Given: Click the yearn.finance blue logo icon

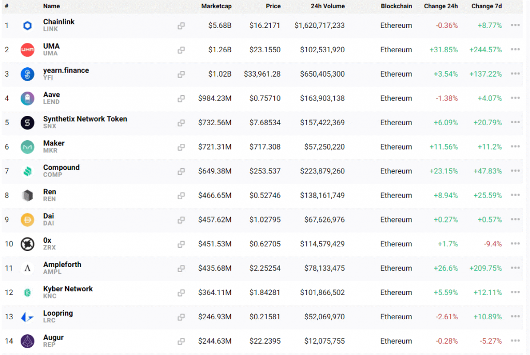Looking at the screenshot, I should point(27,74).
